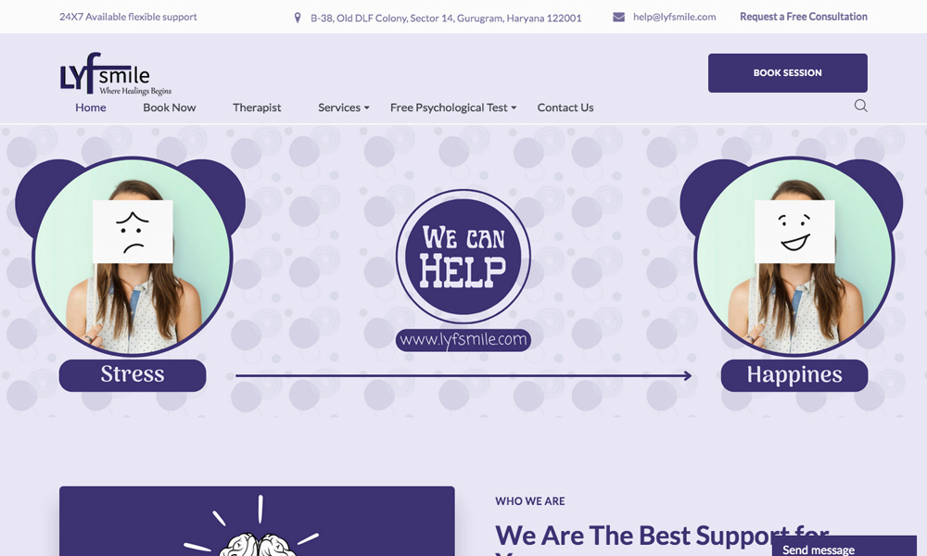The height and width of the screenshot is (556, 927).
Task: Click the BOOK SESSION button
Action: (787, 72)
